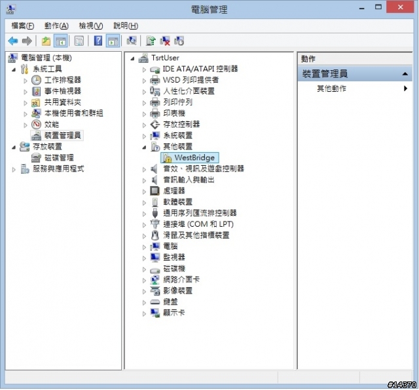The width and height of the screenshot is (419, 390).
Task: Select 工作排程器 clock icon
Action: point(36,80)
